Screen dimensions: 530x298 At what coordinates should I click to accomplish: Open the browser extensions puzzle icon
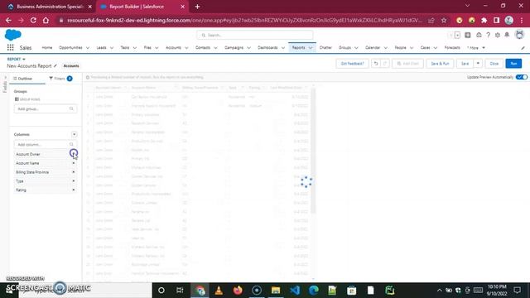(484, 20)
